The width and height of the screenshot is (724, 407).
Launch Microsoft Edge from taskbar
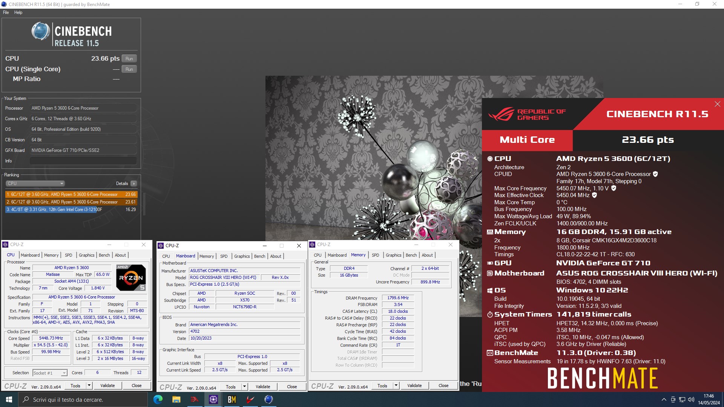[158, 399]
